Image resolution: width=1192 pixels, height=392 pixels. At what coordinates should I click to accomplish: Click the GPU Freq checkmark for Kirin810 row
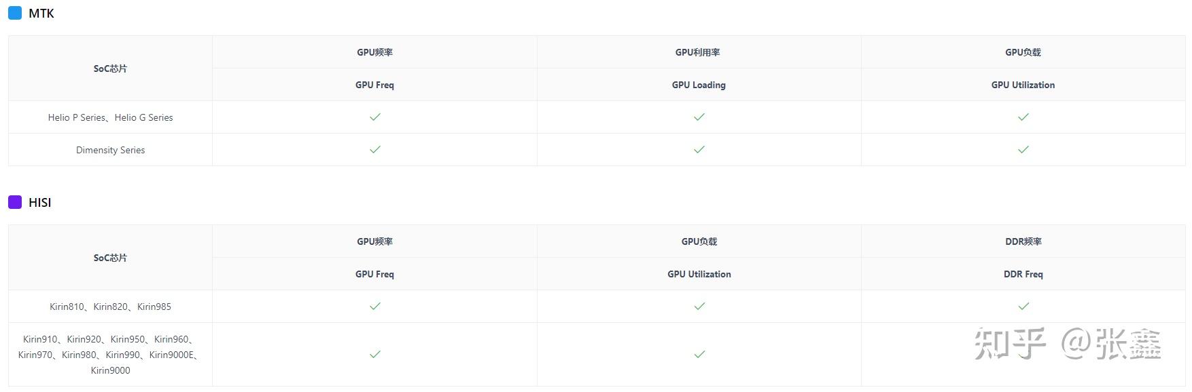point(374,307)
